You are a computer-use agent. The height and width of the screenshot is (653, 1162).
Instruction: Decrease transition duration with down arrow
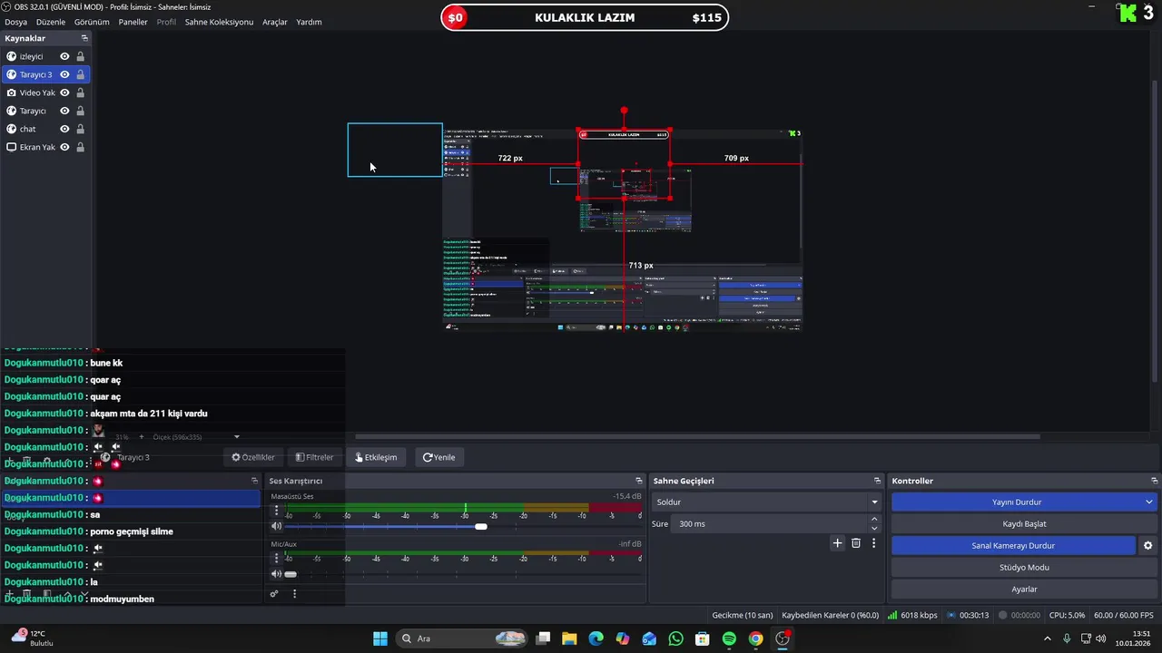tap(874, 529)
